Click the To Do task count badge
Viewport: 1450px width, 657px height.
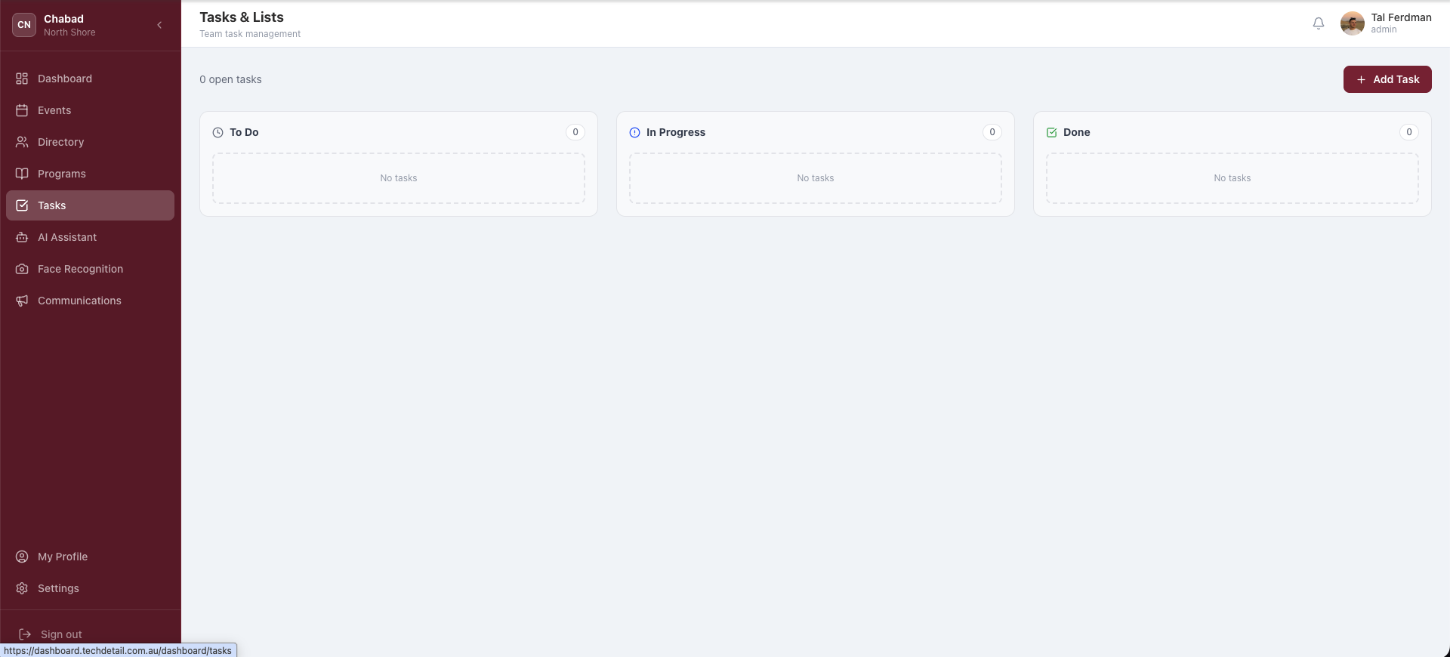pos(575,132)
